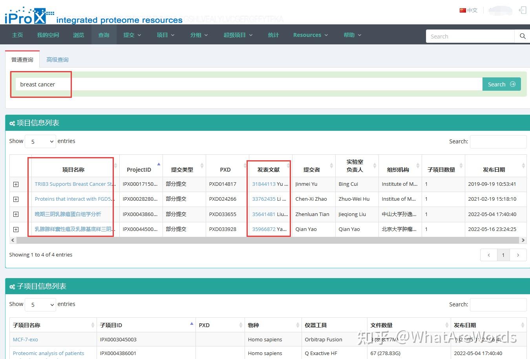Sort by the 组织机构 column header

coord(398,170)
